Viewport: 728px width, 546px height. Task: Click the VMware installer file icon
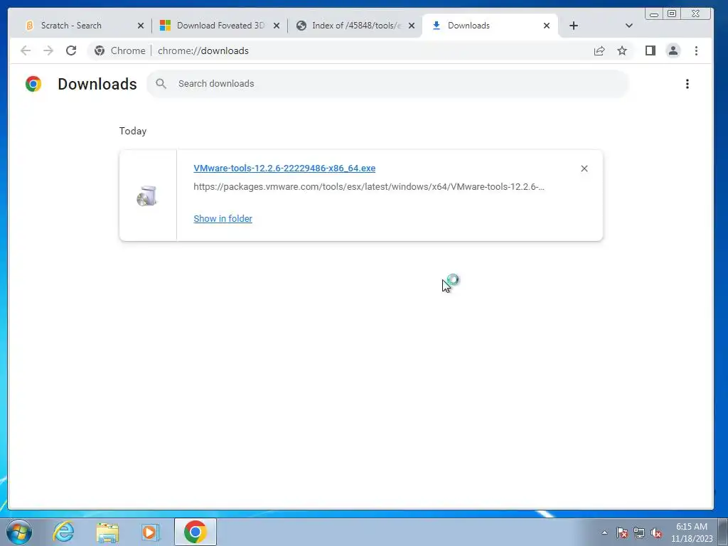pyautogui.click(x=147, y=196)
